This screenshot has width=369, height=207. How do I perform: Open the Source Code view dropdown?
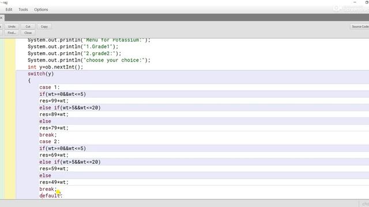coord(360,26)
